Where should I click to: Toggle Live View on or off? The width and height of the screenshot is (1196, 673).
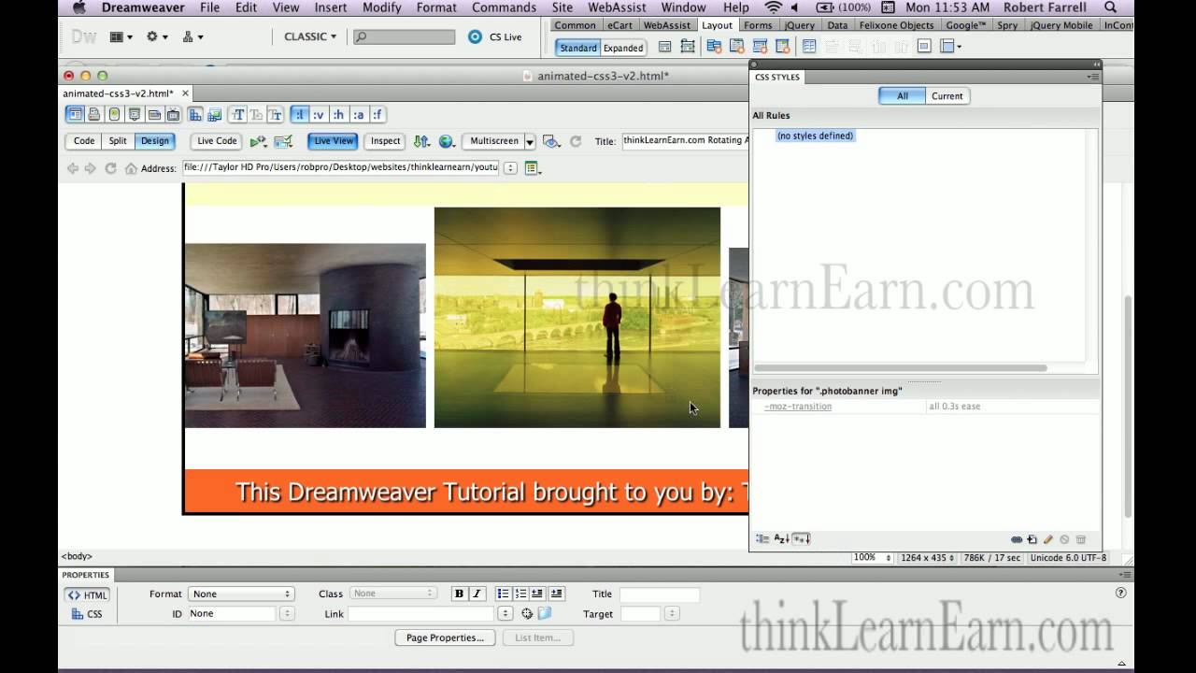point(334,141)
